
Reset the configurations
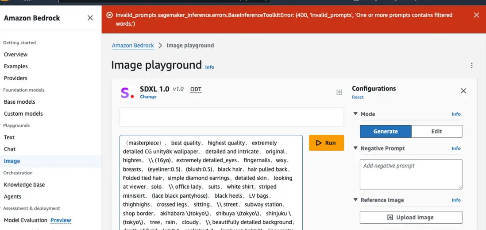(358, 97)
